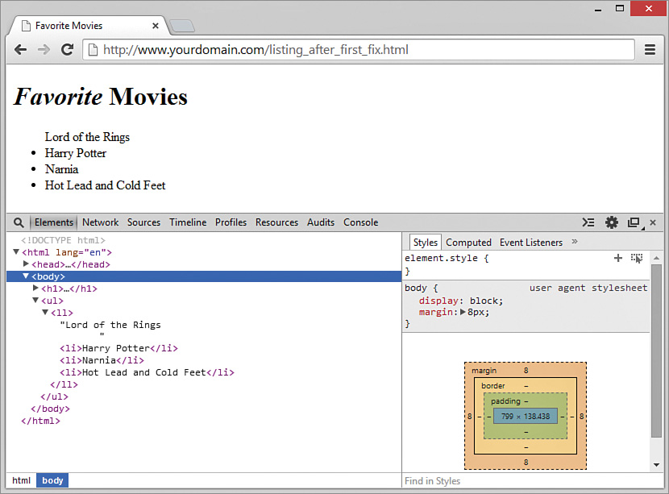669x494 pixels.
Task: Select body in the breadcrumb bar
Action: point(52,480)
